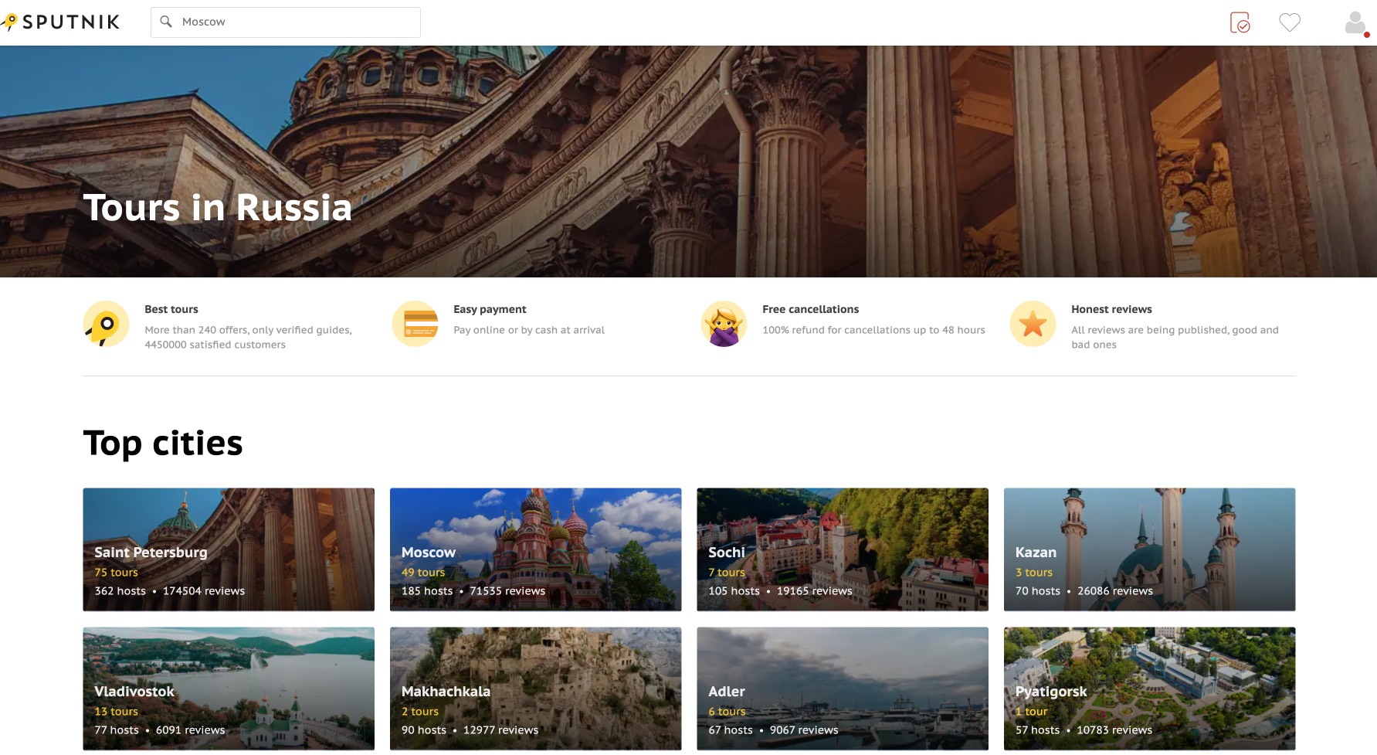
Task: Open the favorites heart icon
Action: pos(1290,22)
